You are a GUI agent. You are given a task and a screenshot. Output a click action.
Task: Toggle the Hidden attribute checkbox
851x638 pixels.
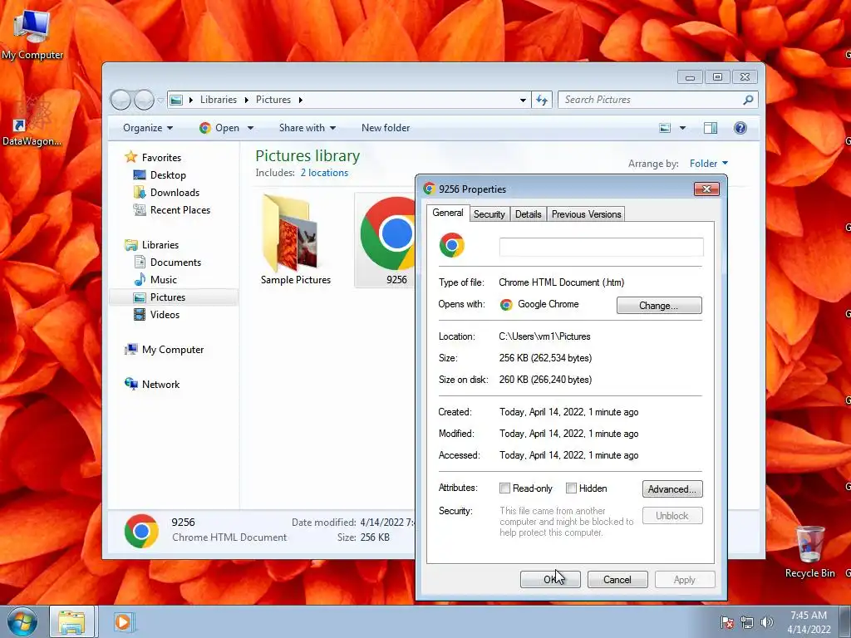[571, 488]
